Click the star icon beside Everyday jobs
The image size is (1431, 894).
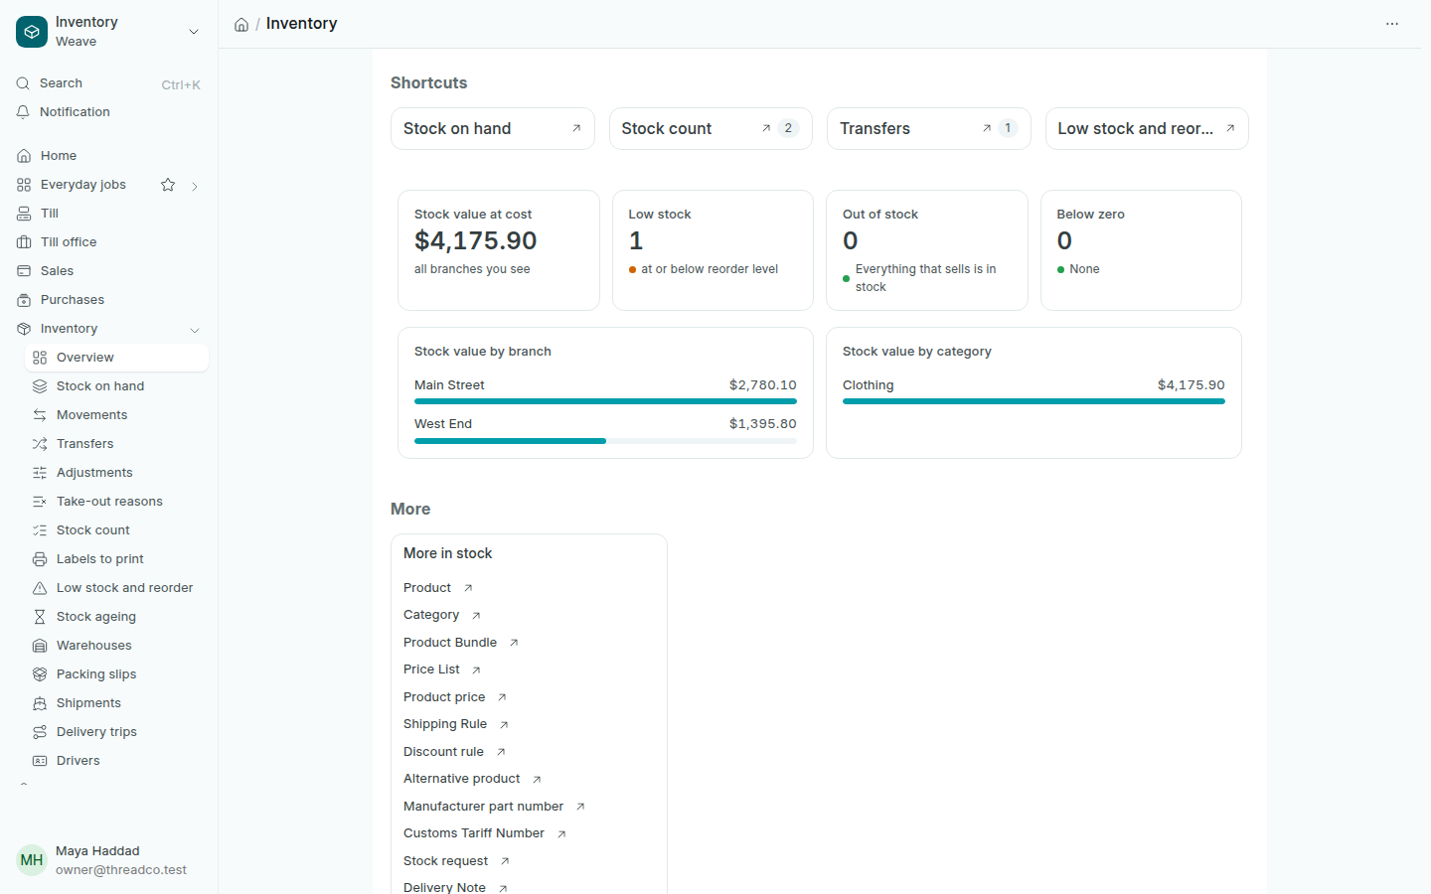tap(168, 185)
